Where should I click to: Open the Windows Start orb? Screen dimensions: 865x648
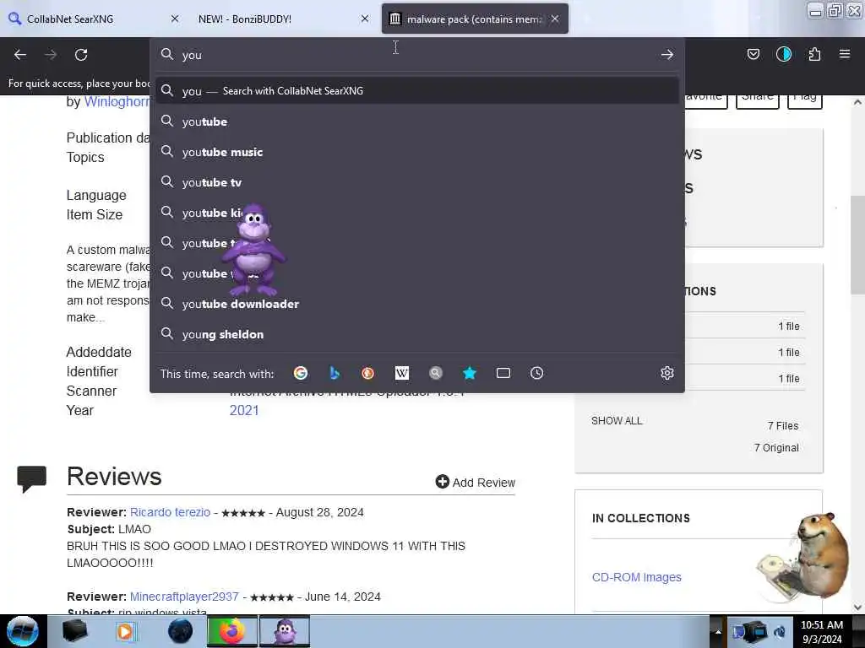point(23,631)
